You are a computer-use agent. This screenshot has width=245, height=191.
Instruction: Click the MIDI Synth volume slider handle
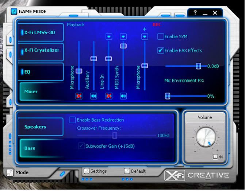coord(123,46)
